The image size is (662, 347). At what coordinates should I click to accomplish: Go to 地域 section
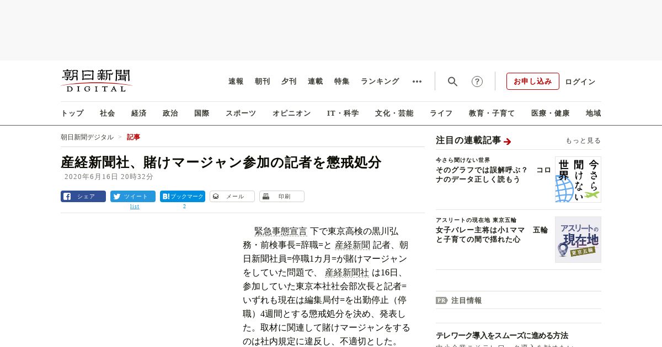[593, 113]
